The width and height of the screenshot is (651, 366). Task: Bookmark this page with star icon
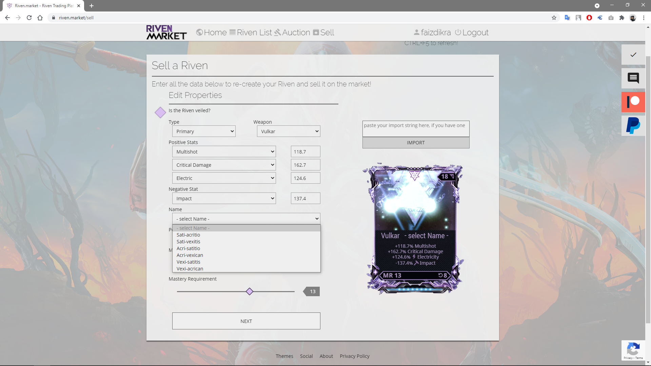554,18
